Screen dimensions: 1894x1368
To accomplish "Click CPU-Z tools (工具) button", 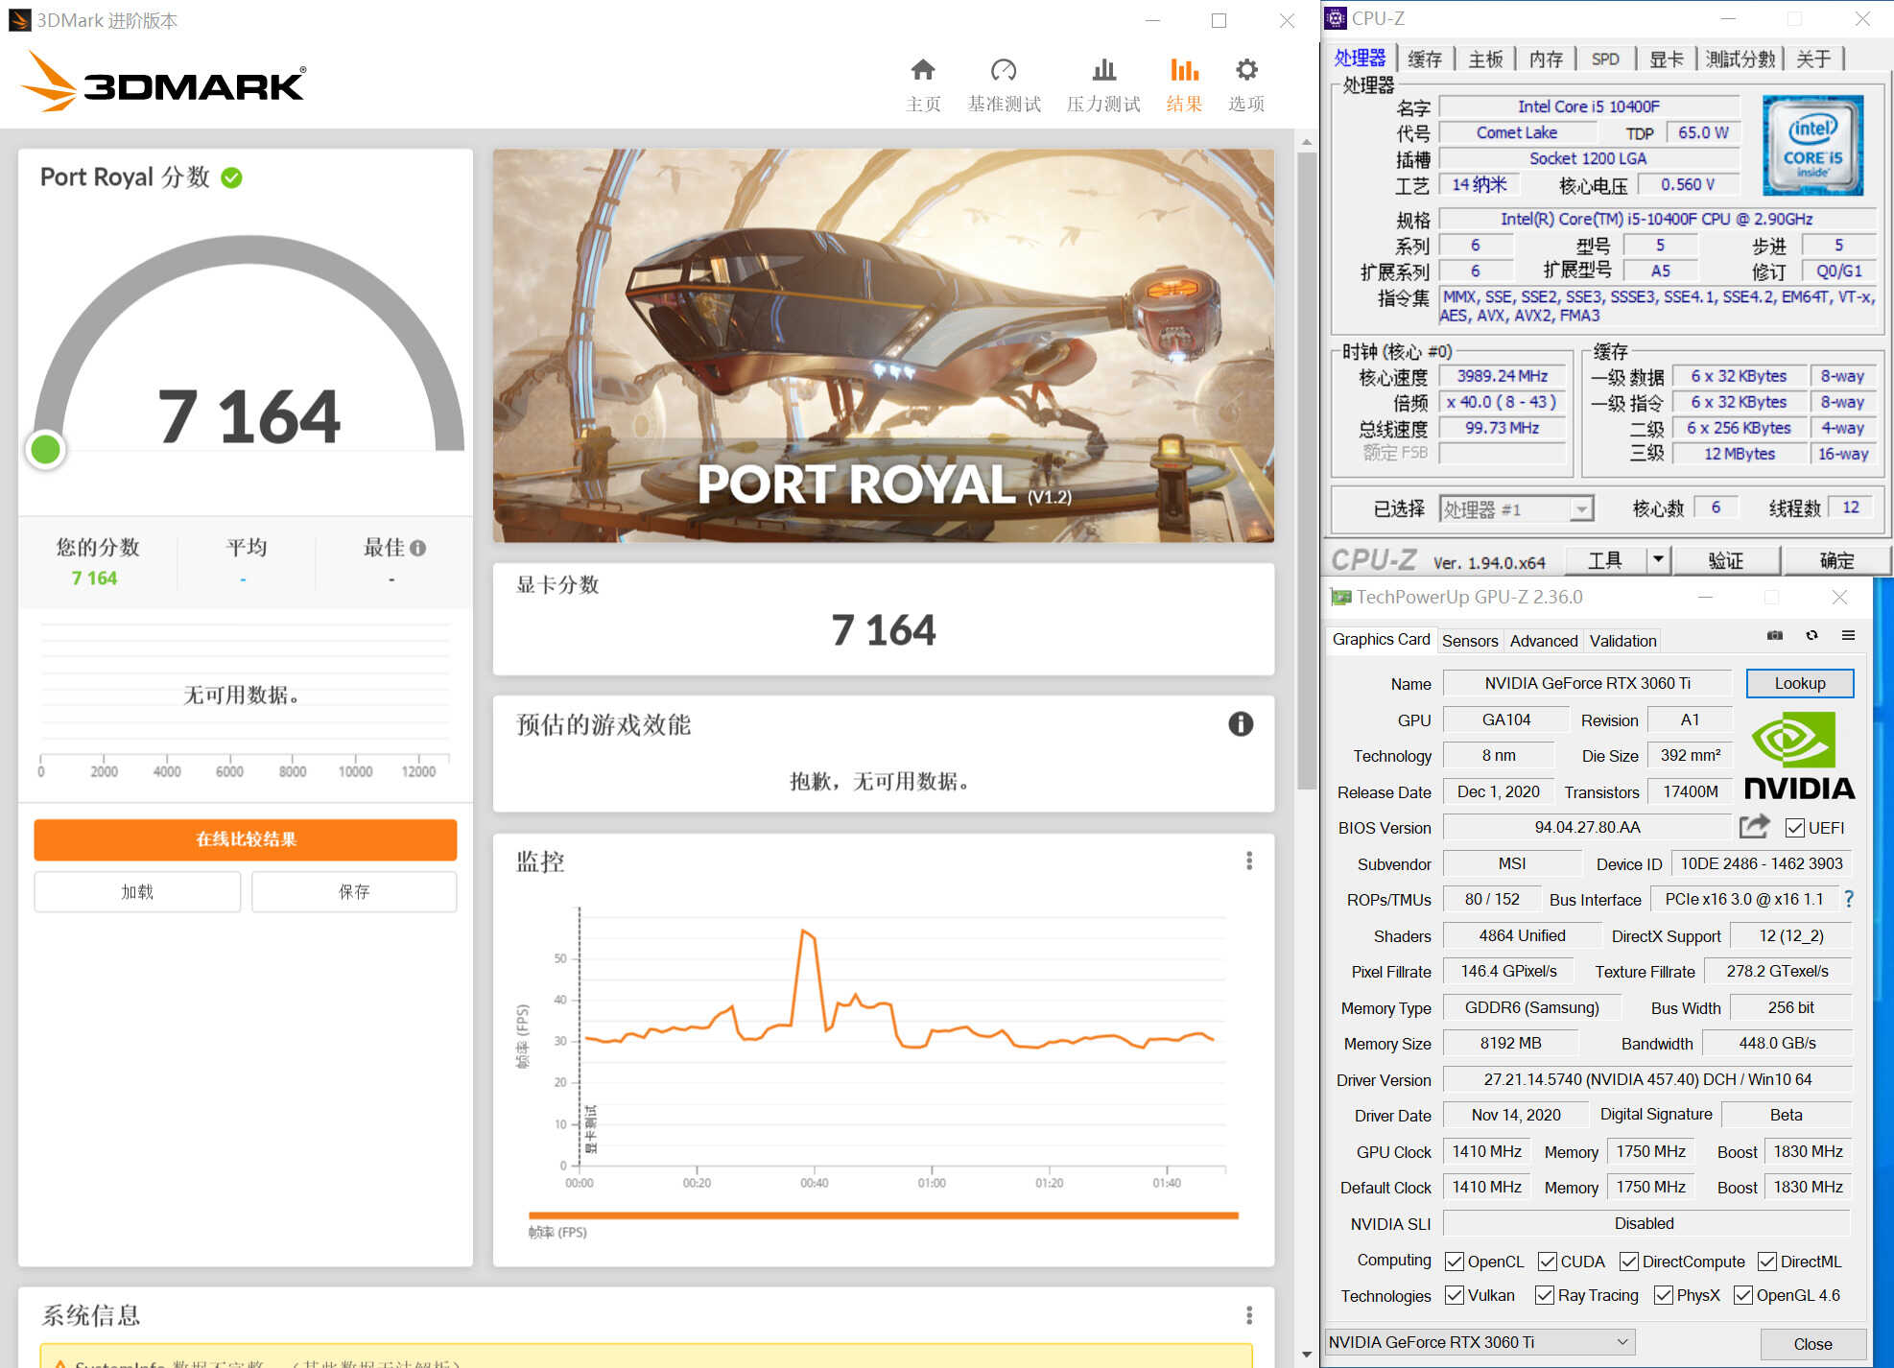I will pyautogui.click(x=1605, y=559).
